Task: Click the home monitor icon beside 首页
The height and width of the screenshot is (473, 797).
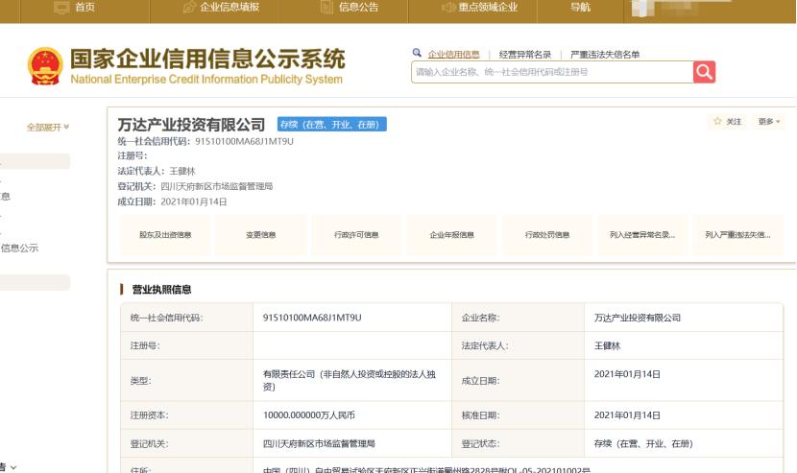Action: 61,8
